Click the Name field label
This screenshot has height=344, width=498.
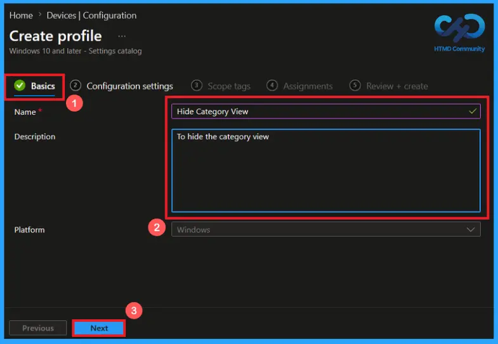(x=25, y=112)
